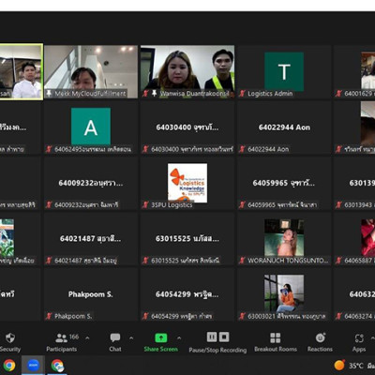Image resolution: width=375 pixels, height=375 pixels.
Task: Select the green A avatar tile
Action: 91,127
